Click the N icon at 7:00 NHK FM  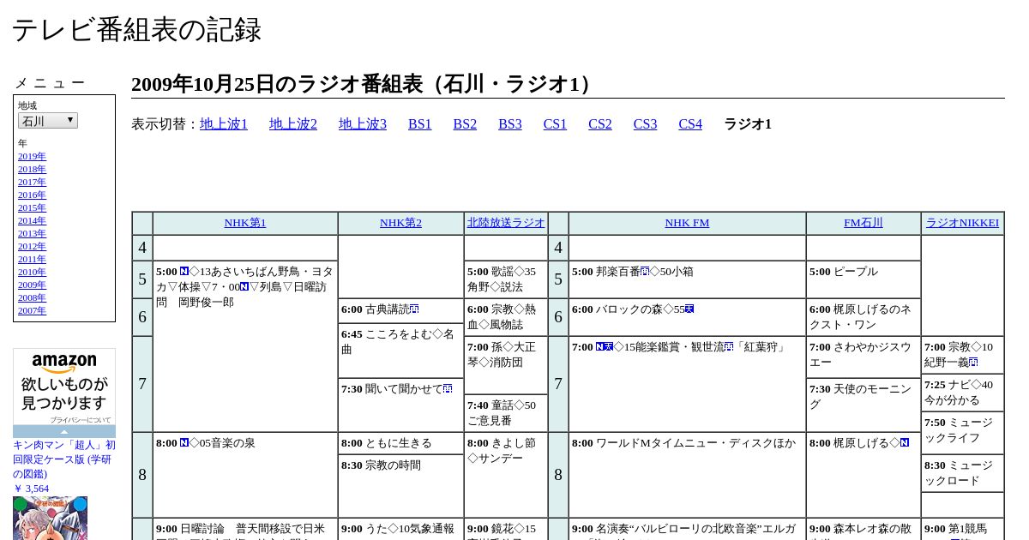[600, 347]
